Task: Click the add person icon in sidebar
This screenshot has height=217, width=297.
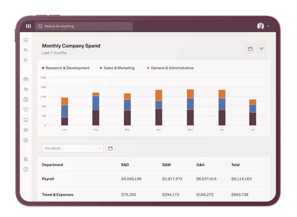Action: (x=26, y=50)
